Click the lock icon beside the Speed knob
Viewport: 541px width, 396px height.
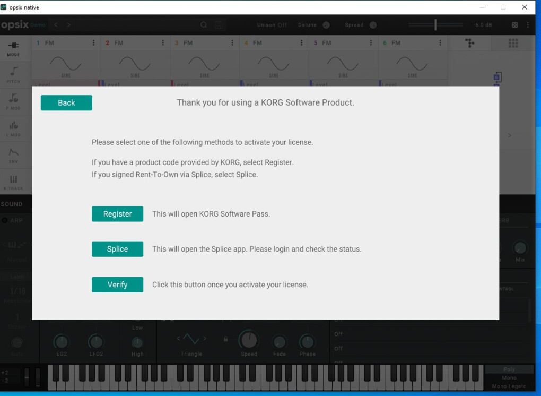[225, 339]
